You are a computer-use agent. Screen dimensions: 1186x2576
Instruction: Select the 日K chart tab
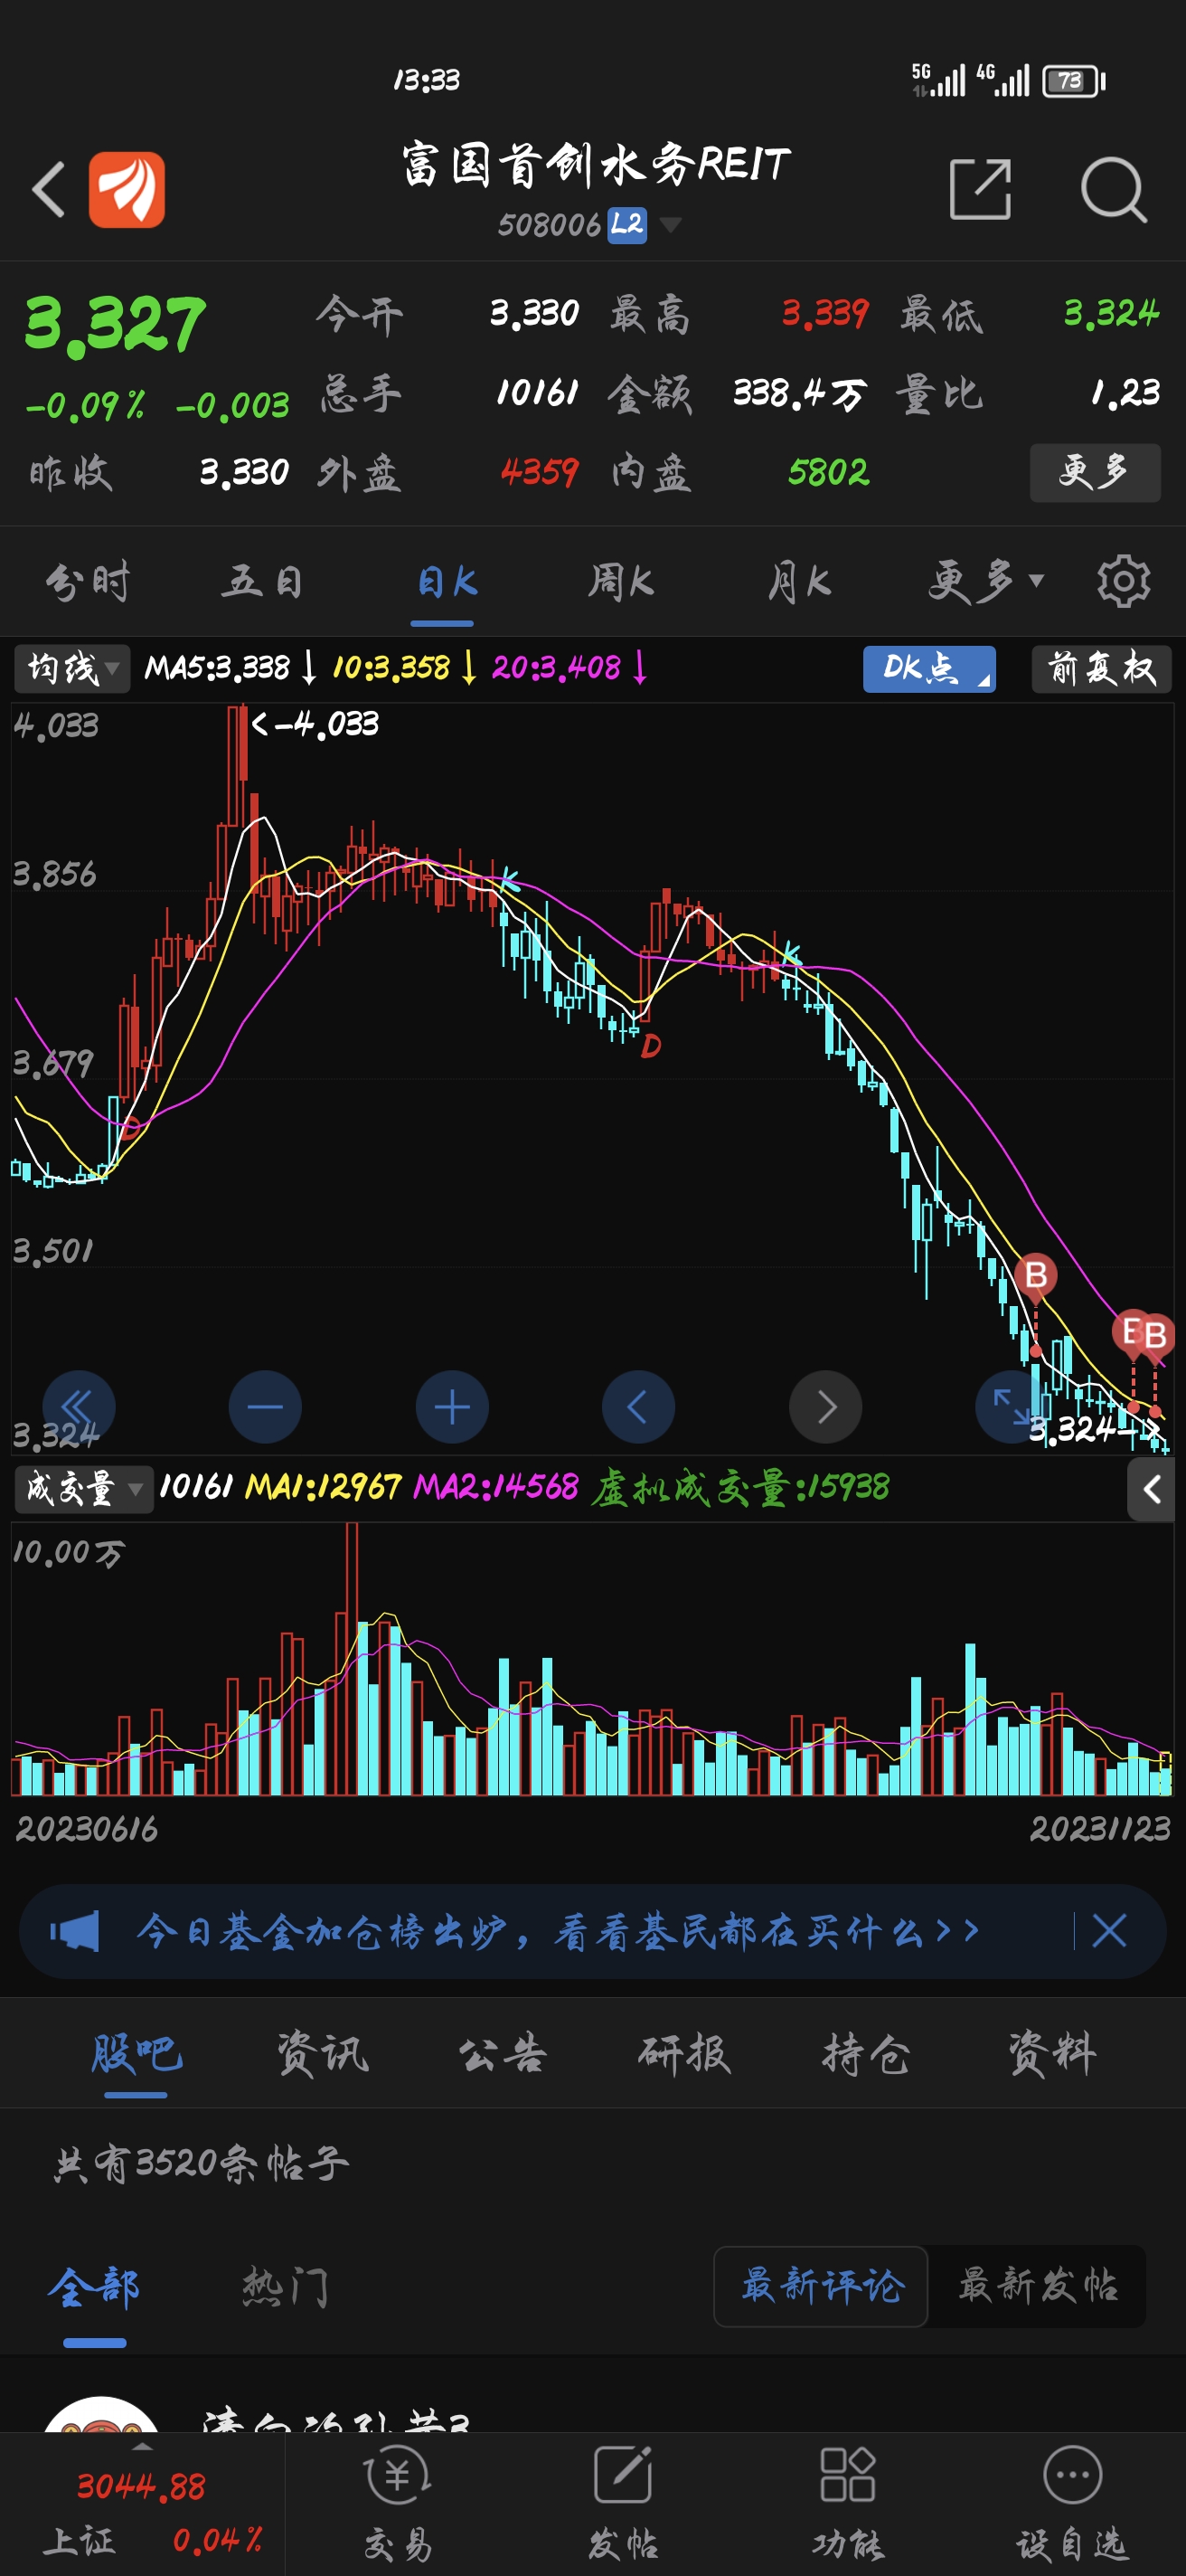click(x=447, y=581)
